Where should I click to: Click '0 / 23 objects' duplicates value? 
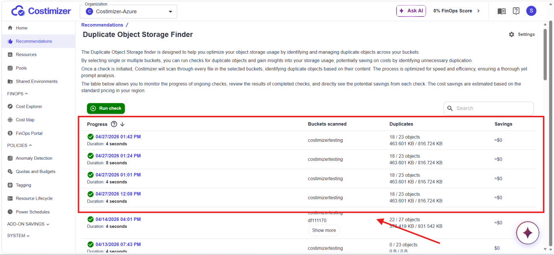[403, 245]
